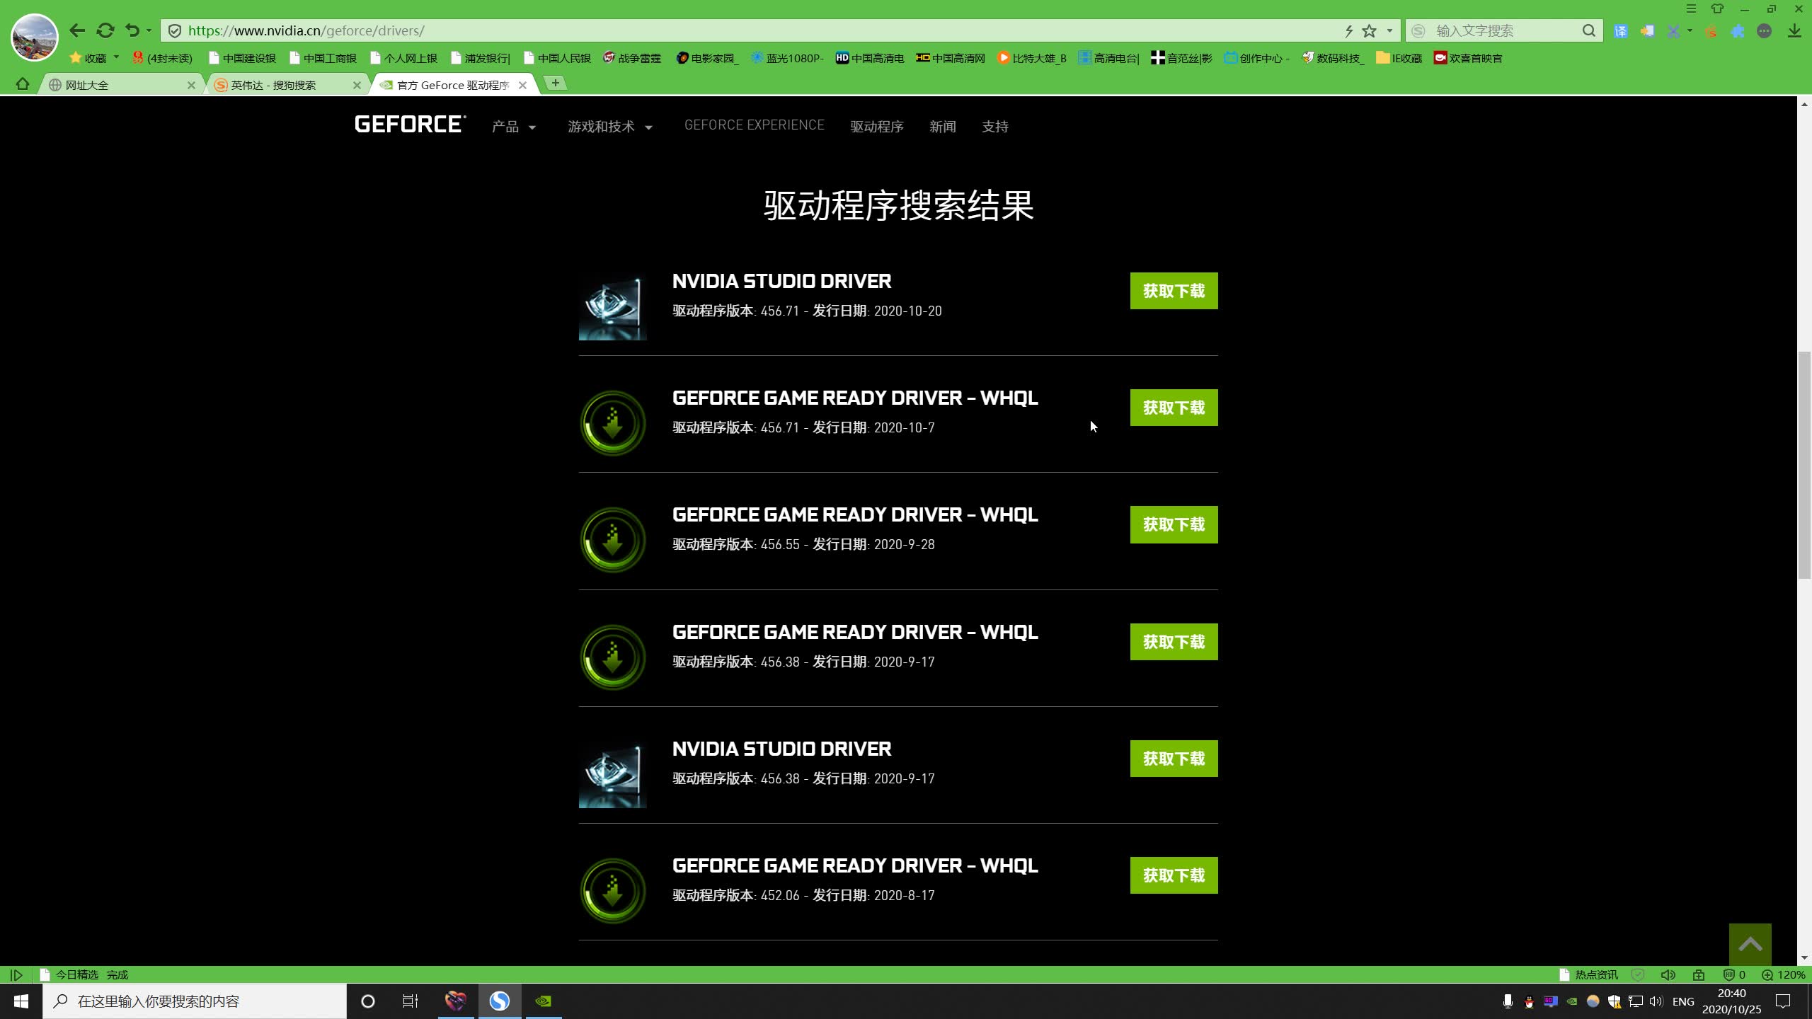Click the browser back arrow
The width and height of the screenshot is (1812, 1019).
pos(78,30)
